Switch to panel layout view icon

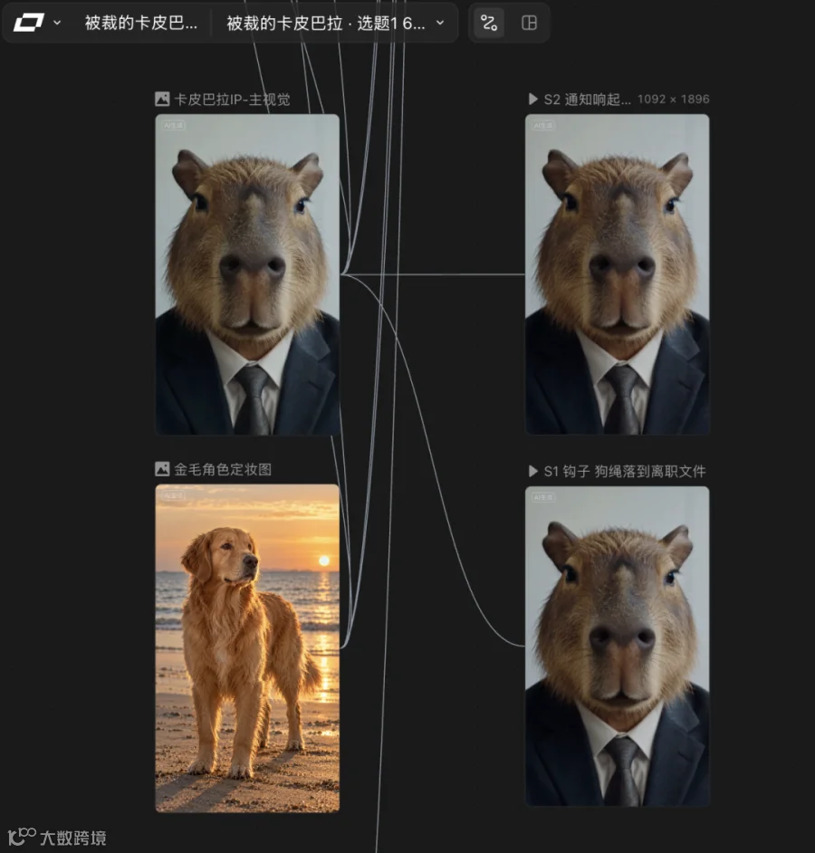[x=529, y=23]
